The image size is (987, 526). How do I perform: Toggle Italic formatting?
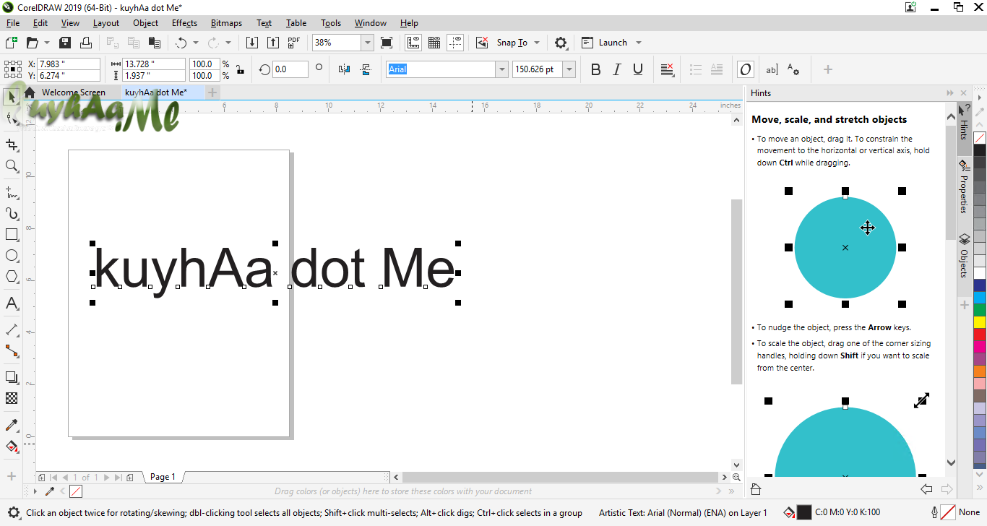[x=617, y=69]
